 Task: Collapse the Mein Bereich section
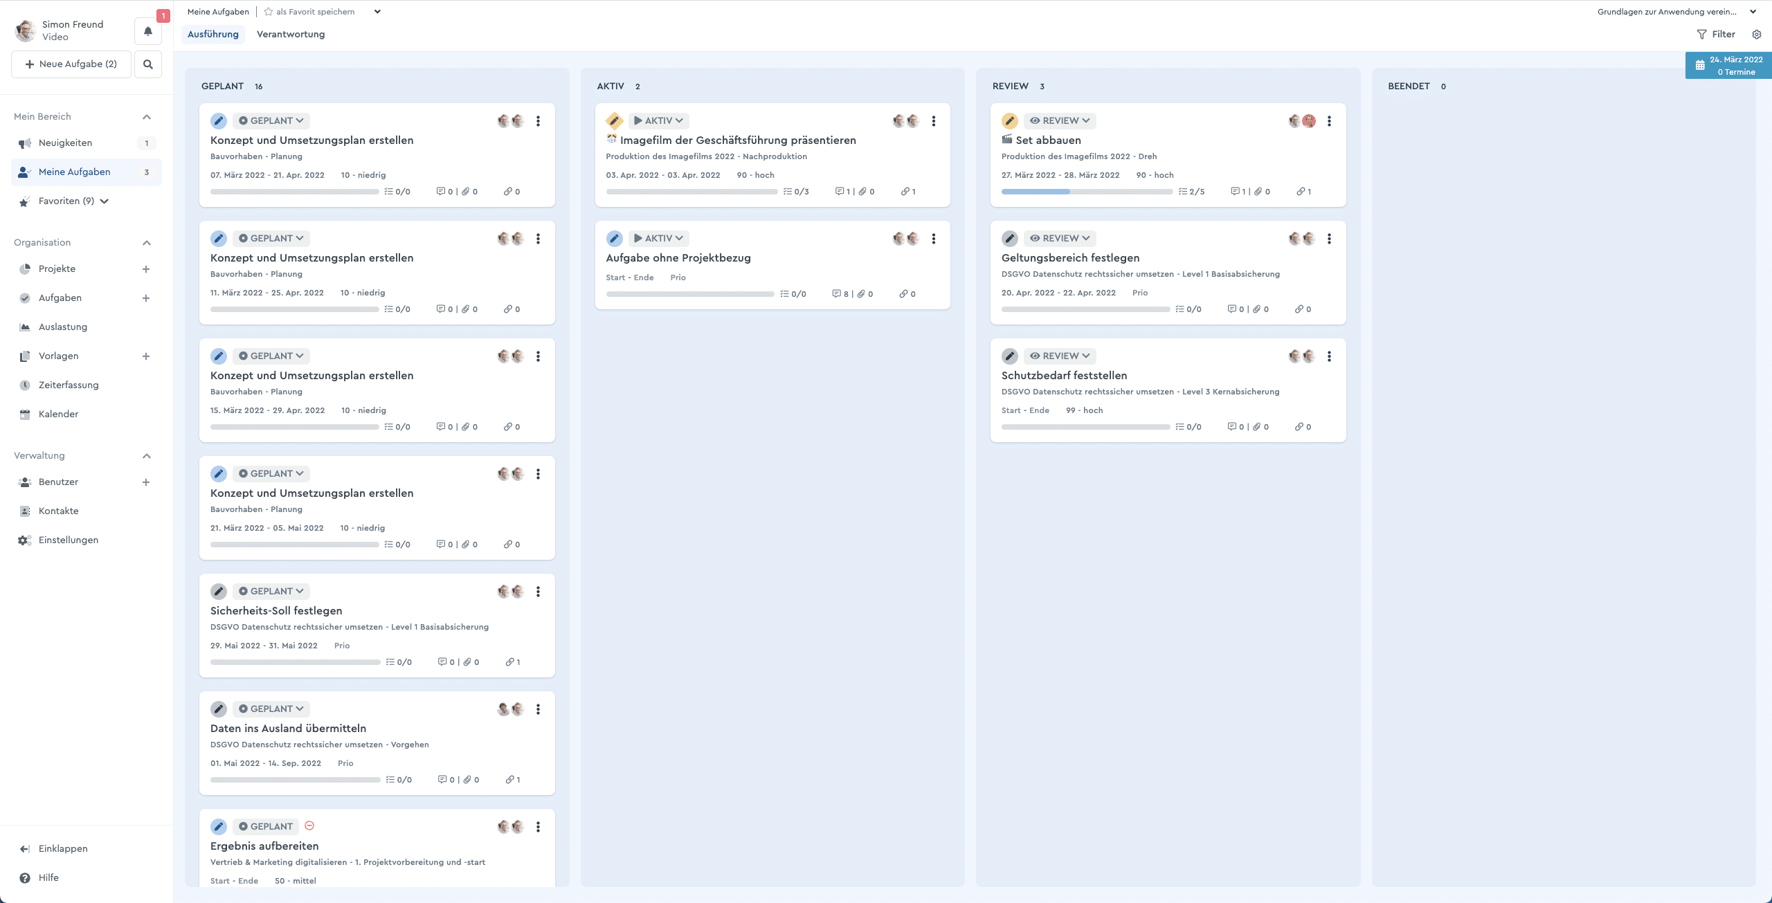point(147,117)
